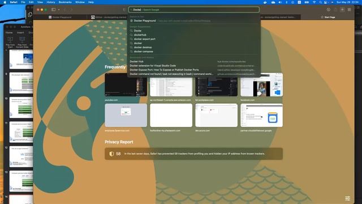Pick the 'Docke' search suggestion
This screenshot has width=362, height=204.
pos(194,31)
